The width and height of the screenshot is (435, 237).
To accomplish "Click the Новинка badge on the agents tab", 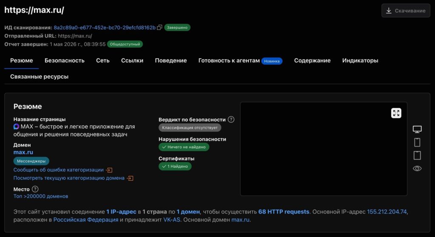I will pyautogui.click(x=271, y=61).
